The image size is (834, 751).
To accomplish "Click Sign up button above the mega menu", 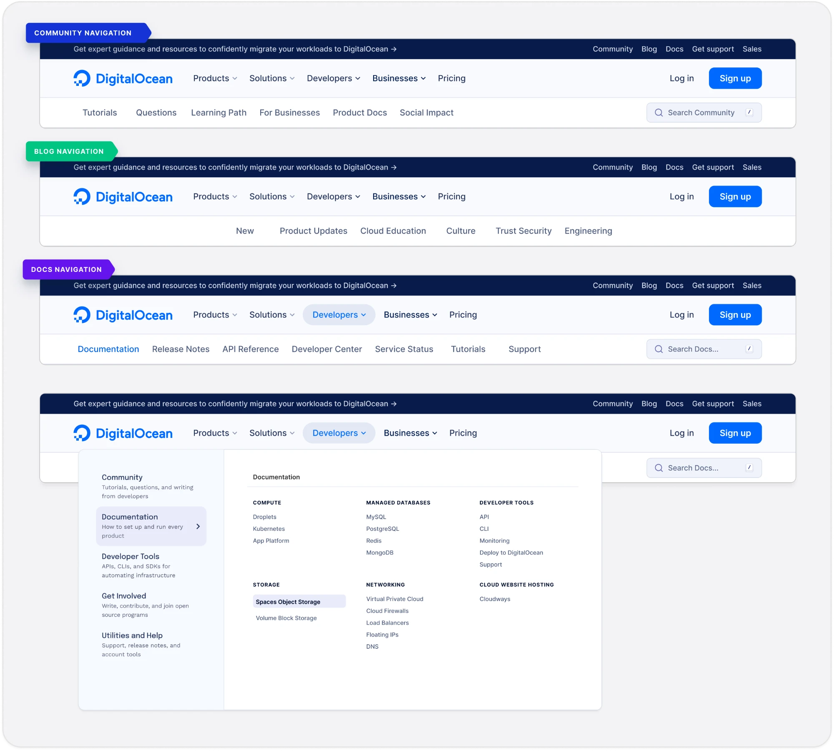I will (x=735, y=433).
